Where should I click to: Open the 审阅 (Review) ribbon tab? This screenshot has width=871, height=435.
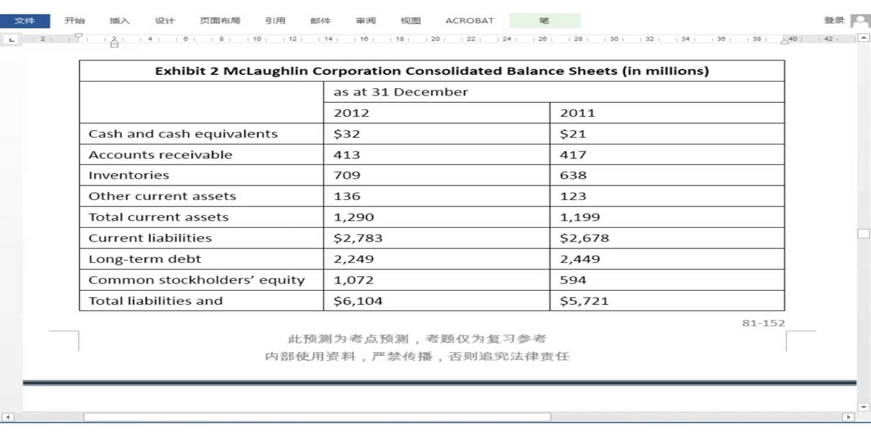point(366,21)
